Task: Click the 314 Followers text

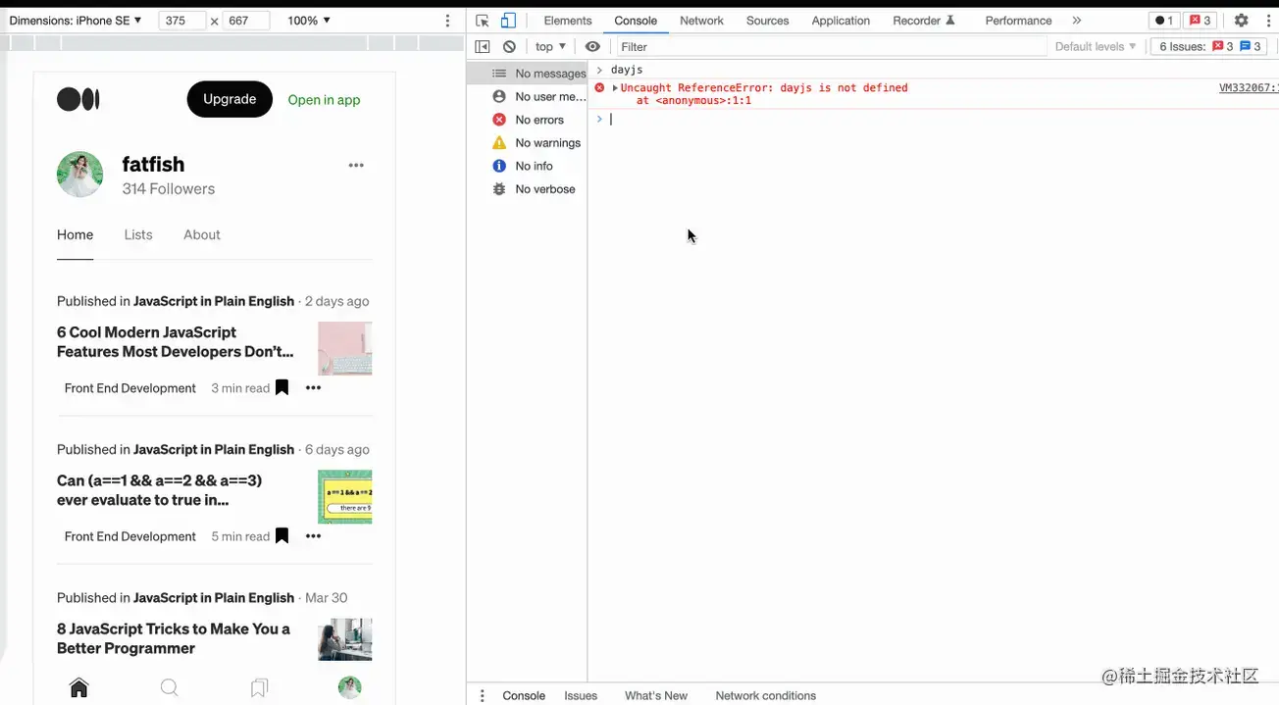Action: point(169,189)
